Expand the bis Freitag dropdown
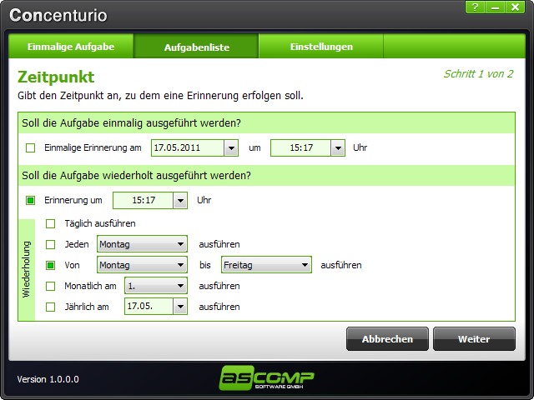This screenshot has height=400, width=534. coord(267,265)
